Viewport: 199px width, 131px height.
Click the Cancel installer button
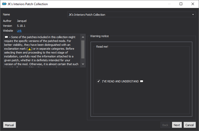point(189,125)
